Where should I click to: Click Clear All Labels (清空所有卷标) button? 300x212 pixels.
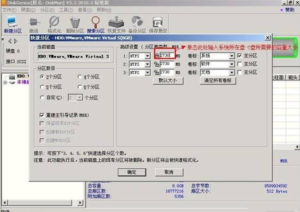pyautogui.click(x=218, y=80)
